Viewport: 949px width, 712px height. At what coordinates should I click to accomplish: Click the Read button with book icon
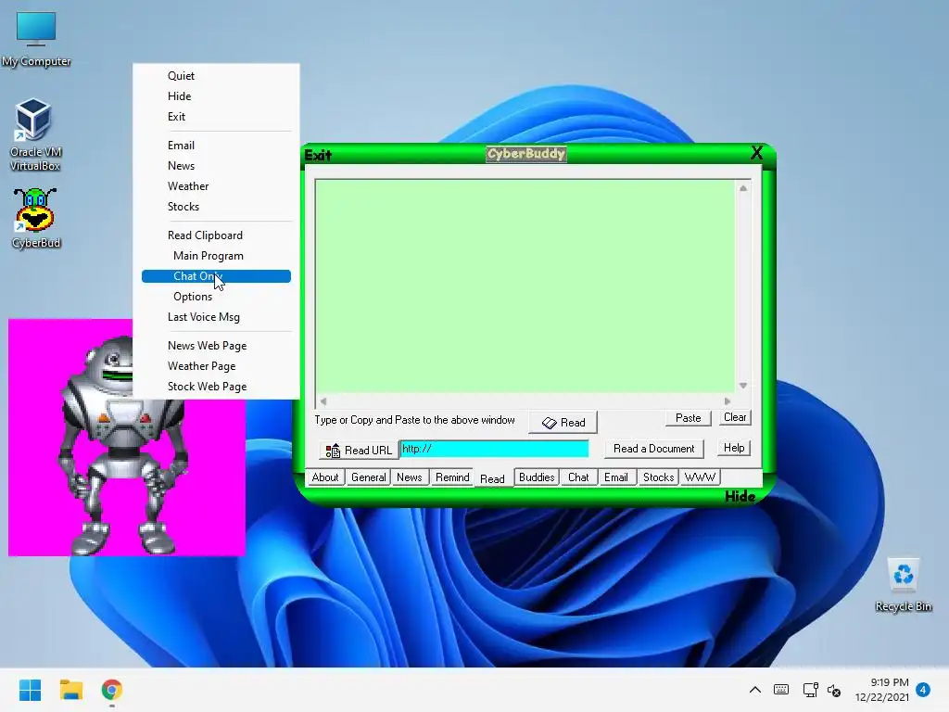pyautogui.click(x=563, y=423)
